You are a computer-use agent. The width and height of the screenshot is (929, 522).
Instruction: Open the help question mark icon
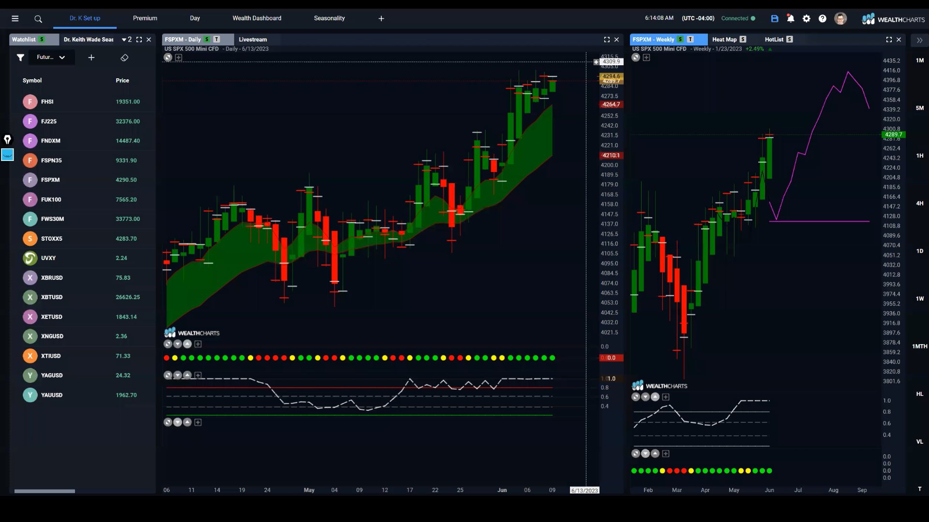click(x=823, y=18)
